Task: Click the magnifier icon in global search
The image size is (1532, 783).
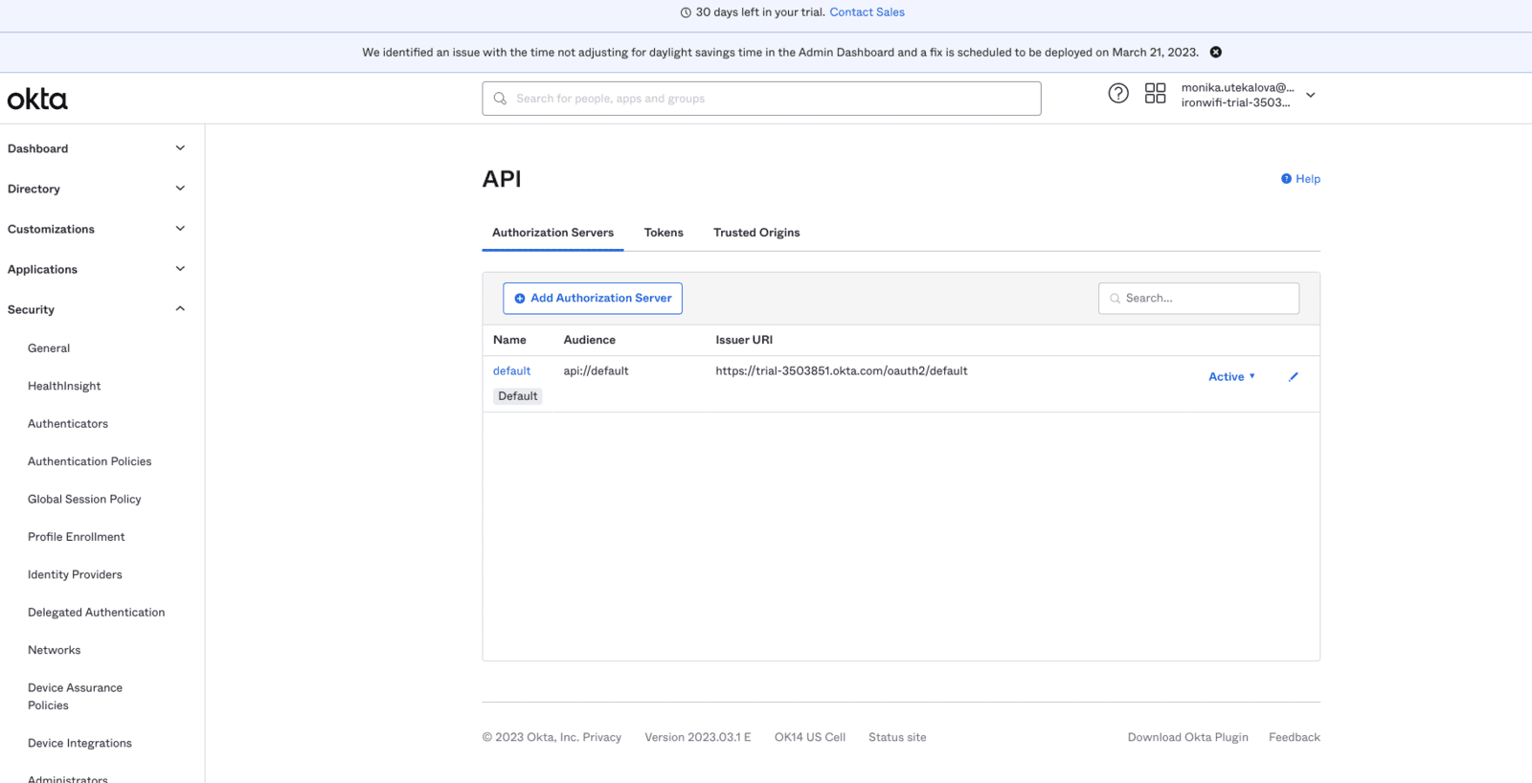Action: (500, 99)
